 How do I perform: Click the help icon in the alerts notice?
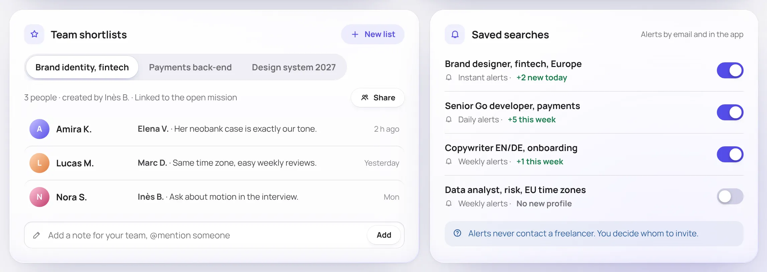tap(457, 233)
